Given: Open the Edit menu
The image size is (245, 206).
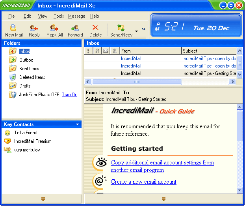Looking at the screenshot, I should 27,16.
